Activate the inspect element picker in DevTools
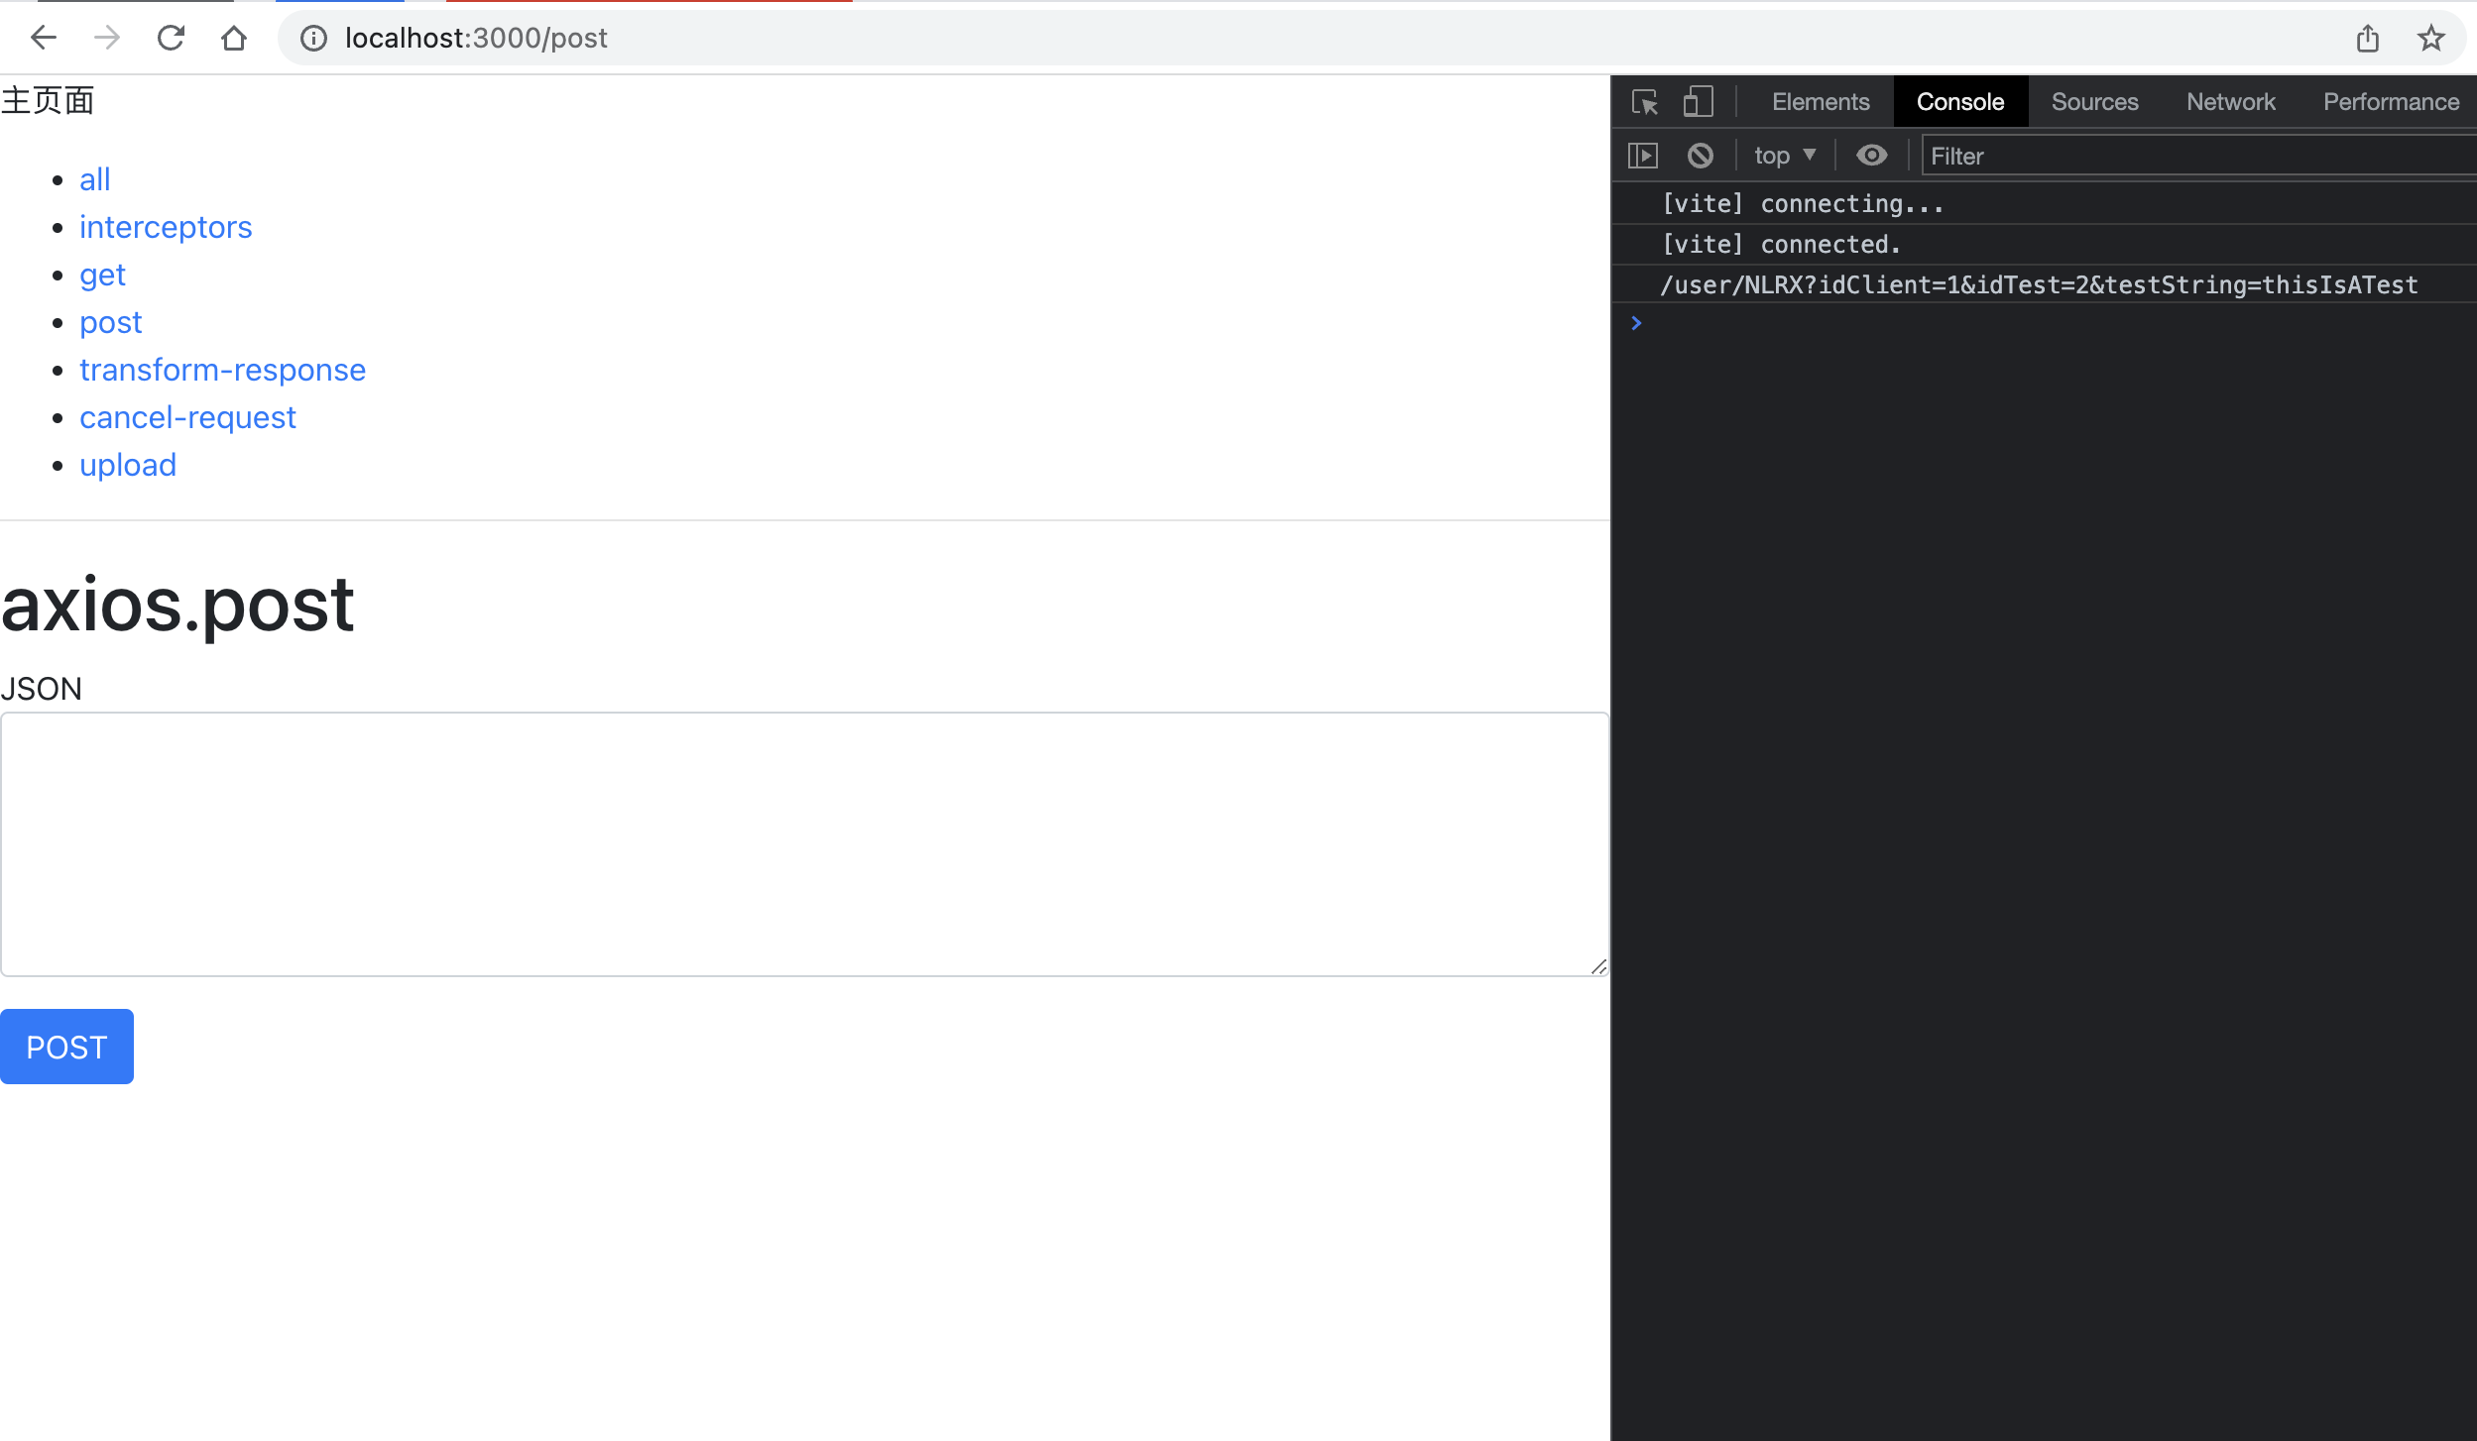 pyautogui.click(x=1645, y=101)
